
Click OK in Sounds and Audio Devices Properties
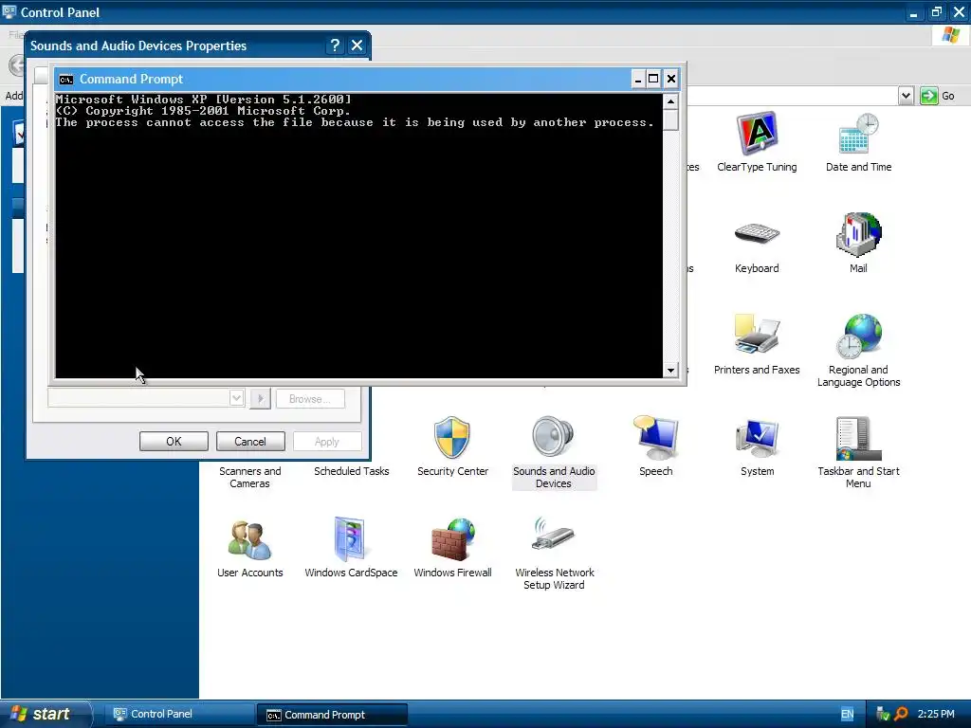pyautogui.click(x=174, y=442)
